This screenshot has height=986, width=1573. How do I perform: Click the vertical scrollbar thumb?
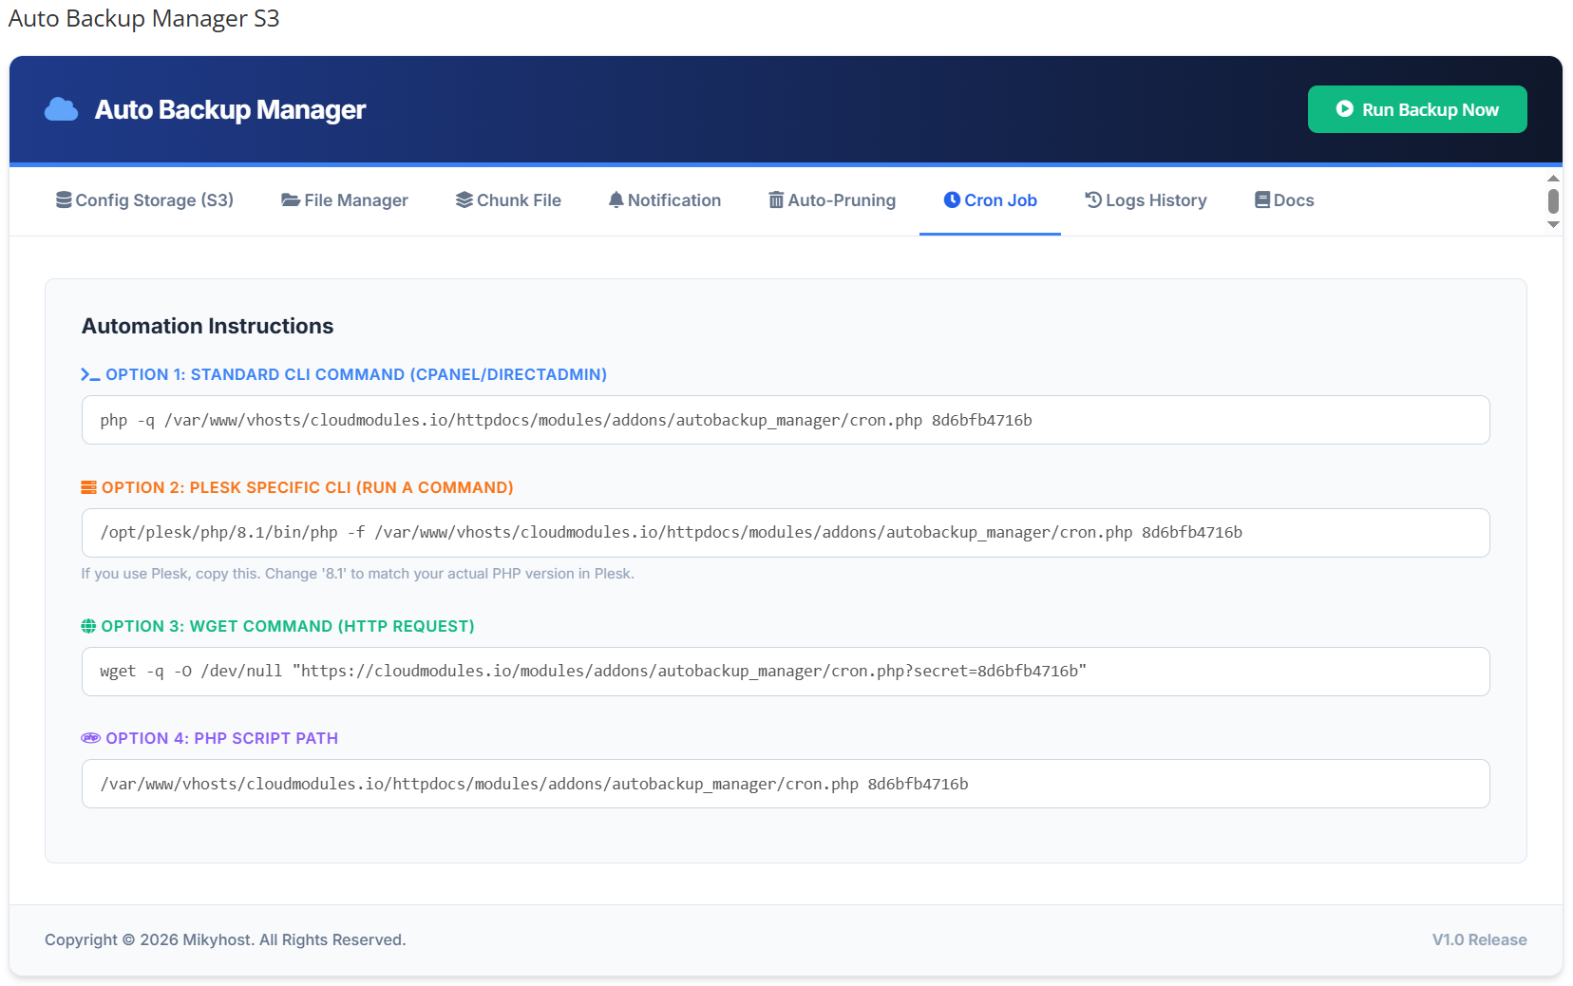point(1554,201)
